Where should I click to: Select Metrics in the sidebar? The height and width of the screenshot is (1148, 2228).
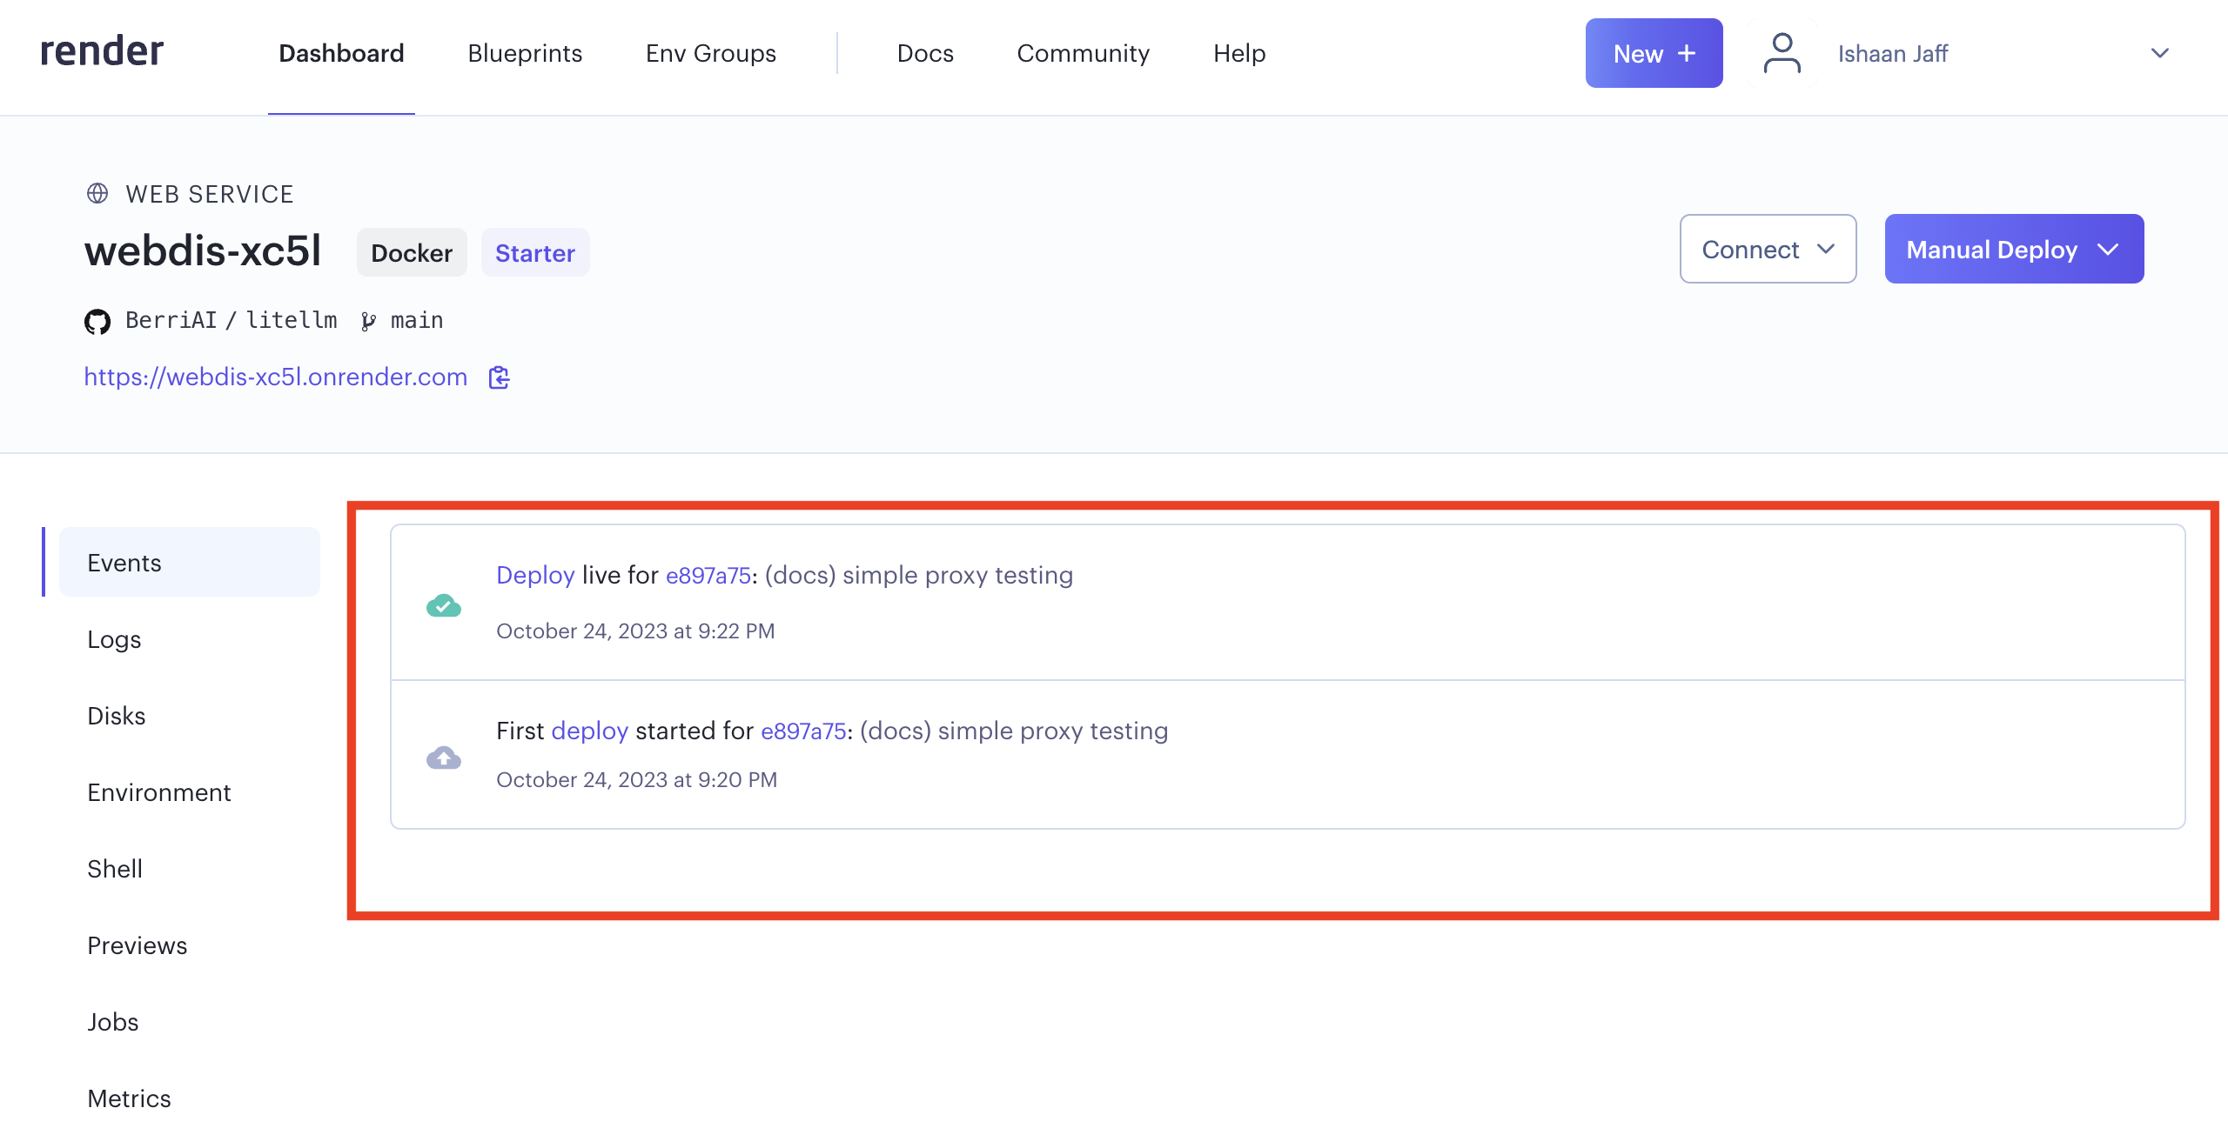point(129,1098)
